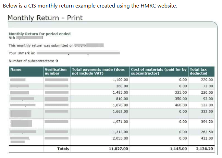Select the 335.00 cost of materials cell
The height and width of the screenshot is (158, 222).
(x=181, y=92)
